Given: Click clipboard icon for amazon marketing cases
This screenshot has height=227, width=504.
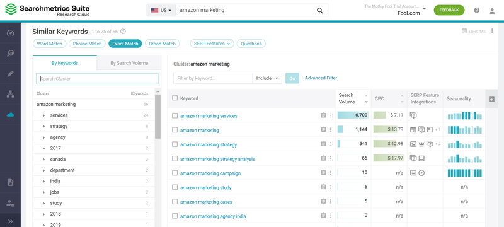Looking at the screenshot, I should pos(323,201).
